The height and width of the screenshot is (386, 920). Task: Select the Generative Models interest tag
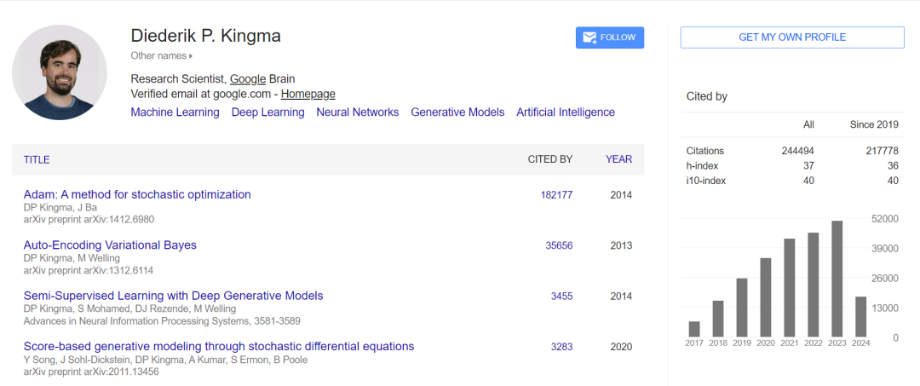pos(457,112)
